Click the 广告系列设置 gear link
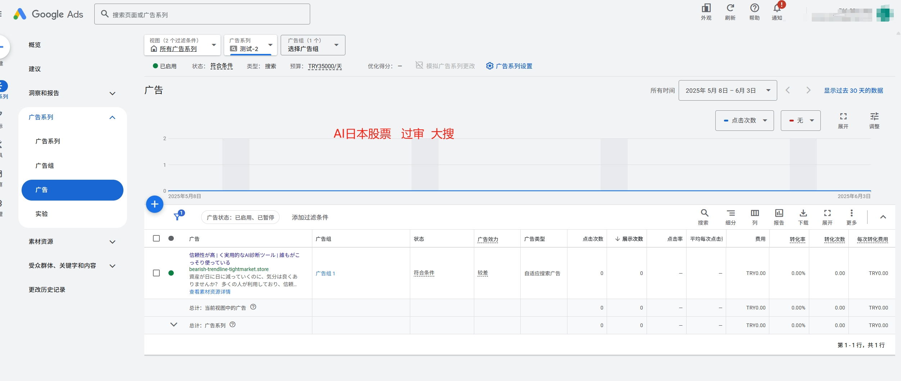Screen dimensions: 901x381 tap(509, 66)
